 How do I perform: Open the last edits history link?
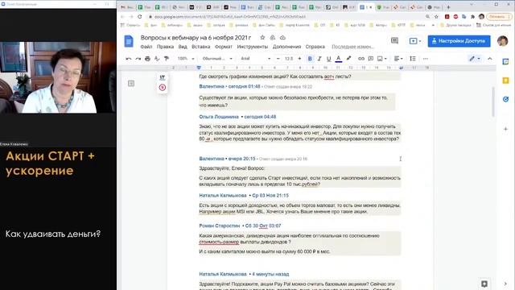pos(352,47)
